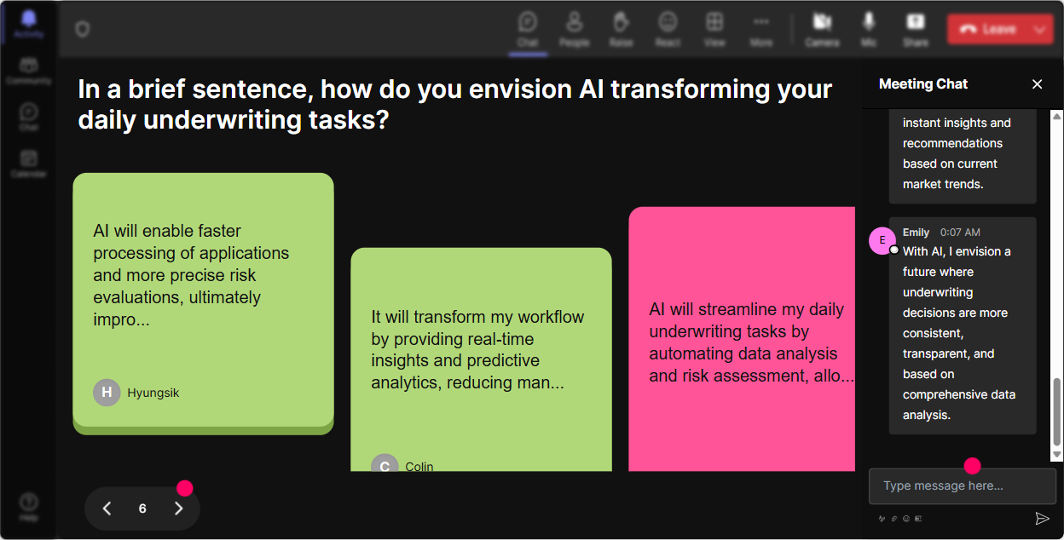Open the React emoji options

668,28
